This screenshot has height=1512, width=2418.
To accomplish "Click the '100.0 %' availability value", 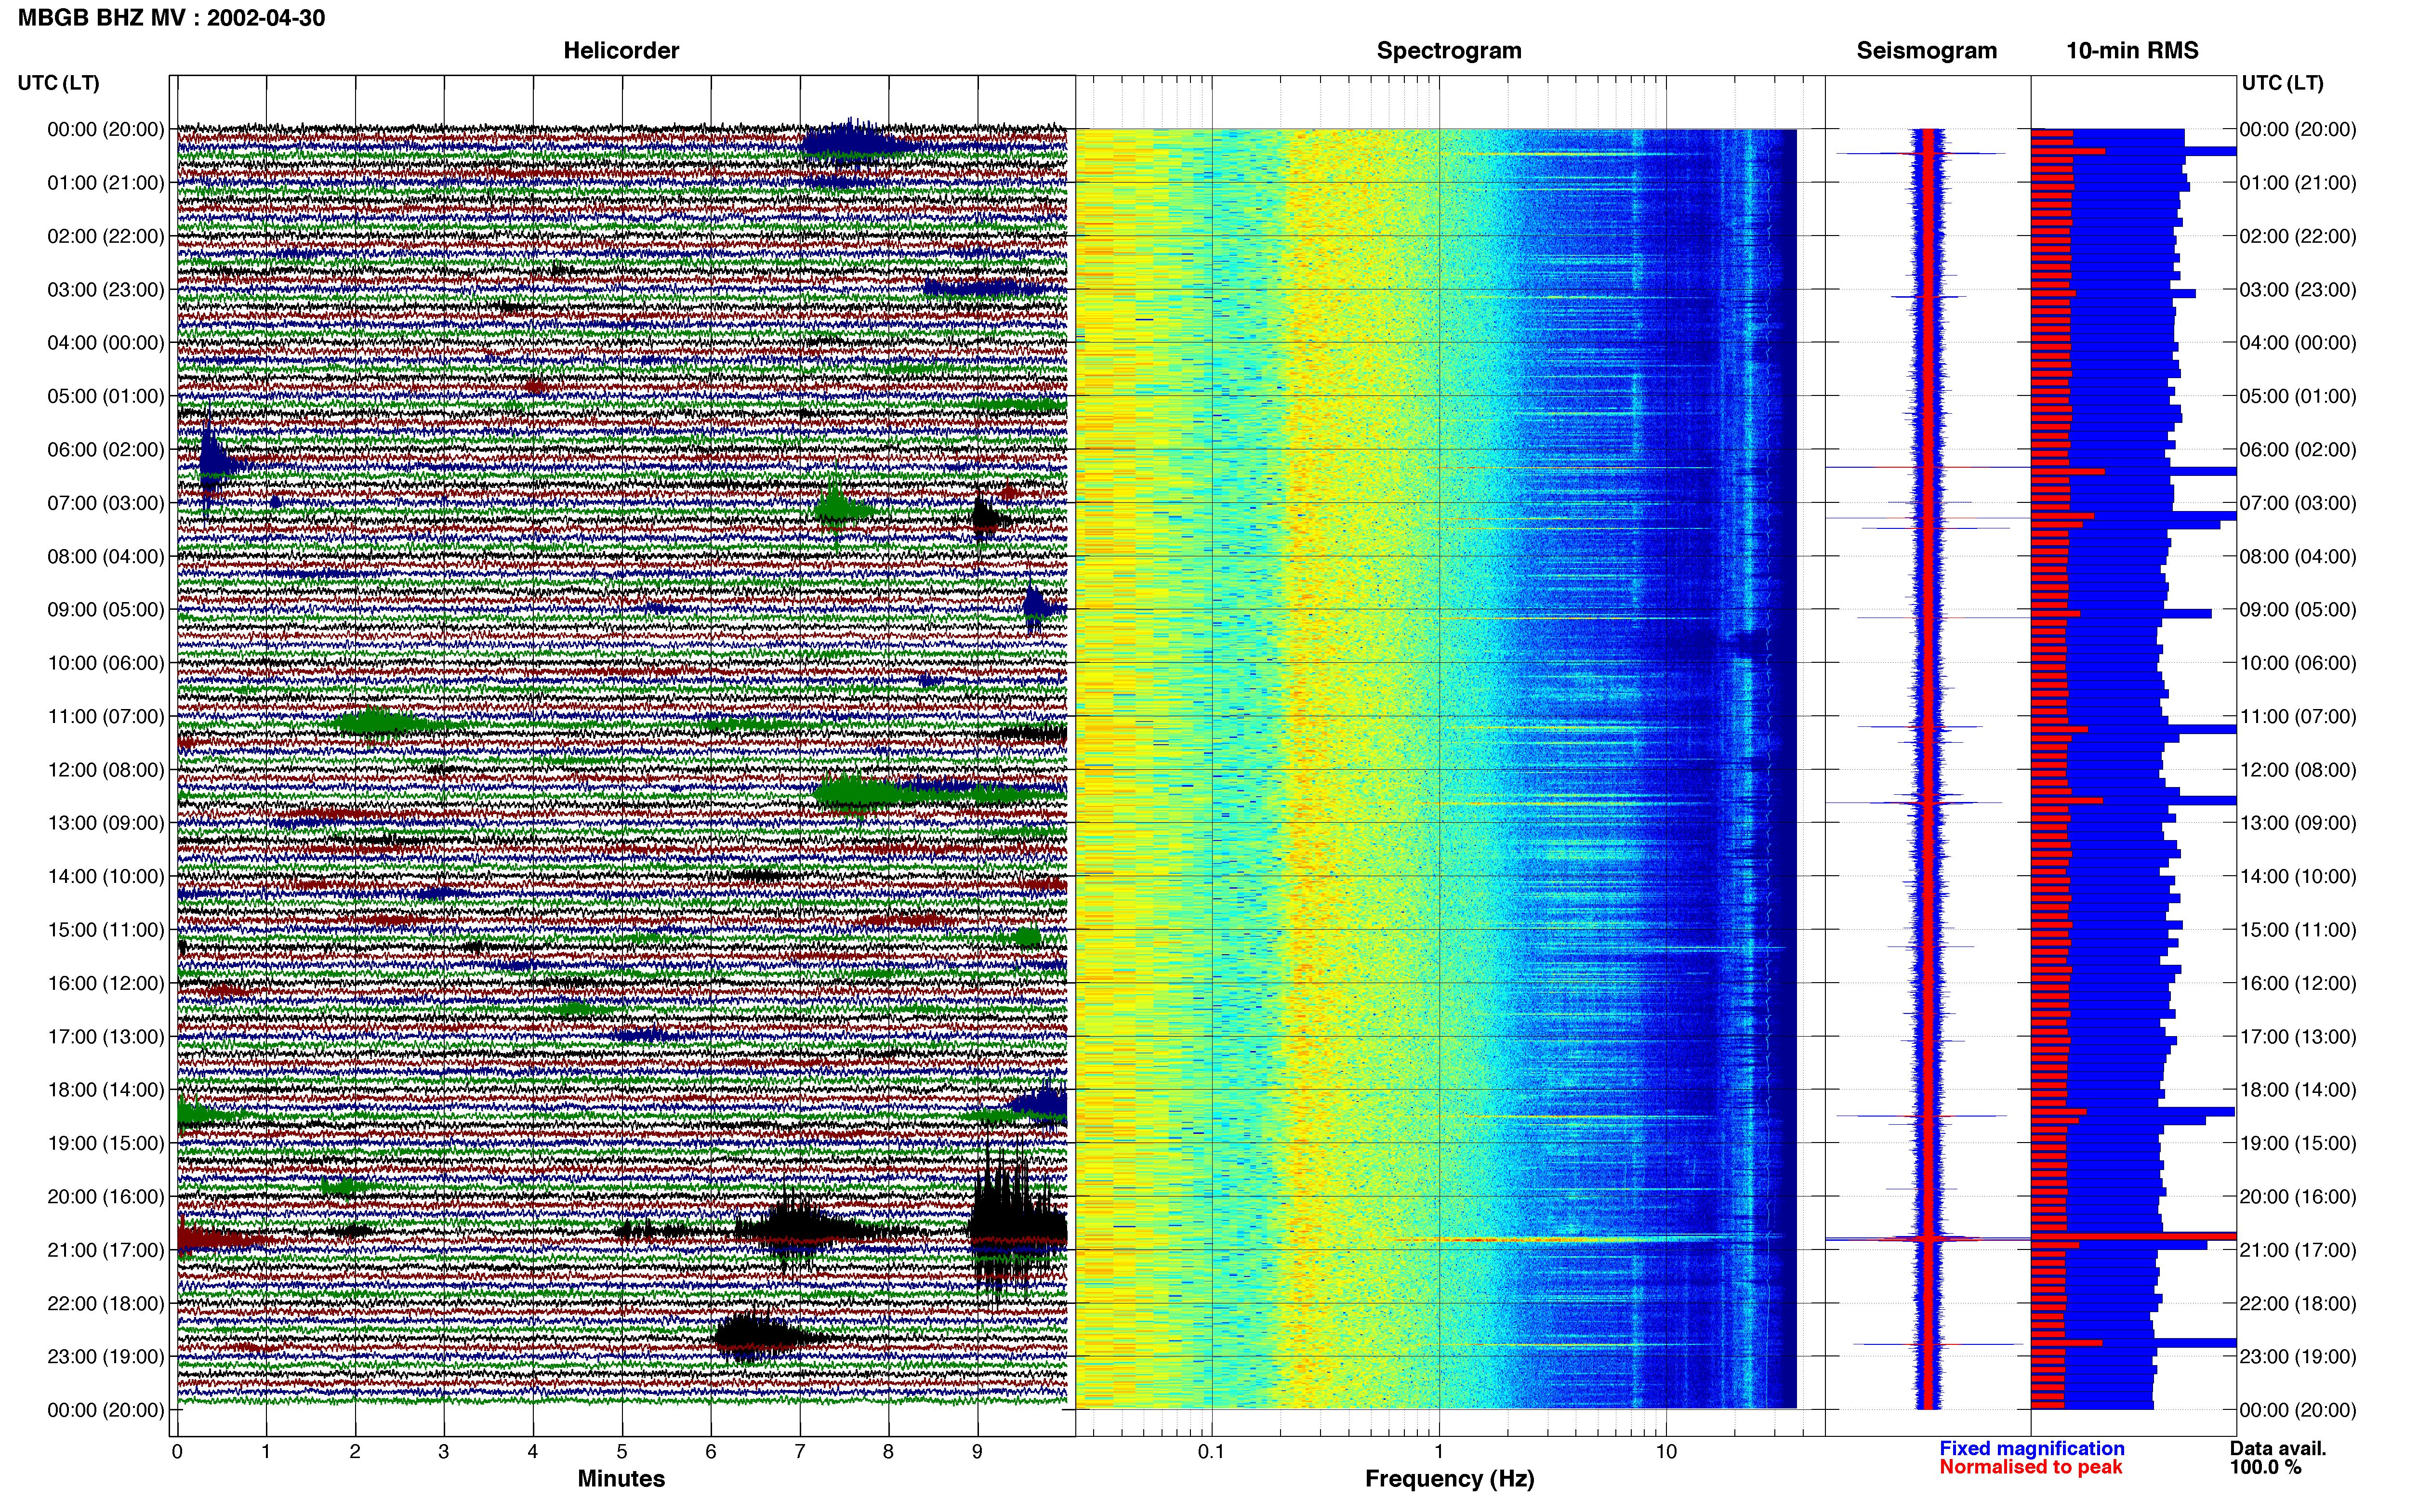I will 2265,1467.
